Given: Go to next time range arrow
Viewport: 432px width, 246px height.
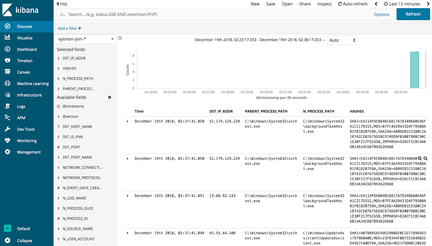Looking at the screenshot, I should [x=428, y=4].
